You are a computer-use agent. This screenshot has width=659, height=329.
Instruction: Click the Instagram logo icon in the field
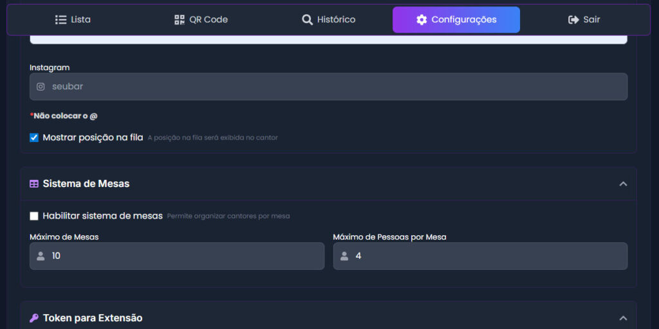41,87
